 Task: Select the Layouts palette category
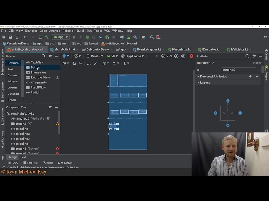12,88
